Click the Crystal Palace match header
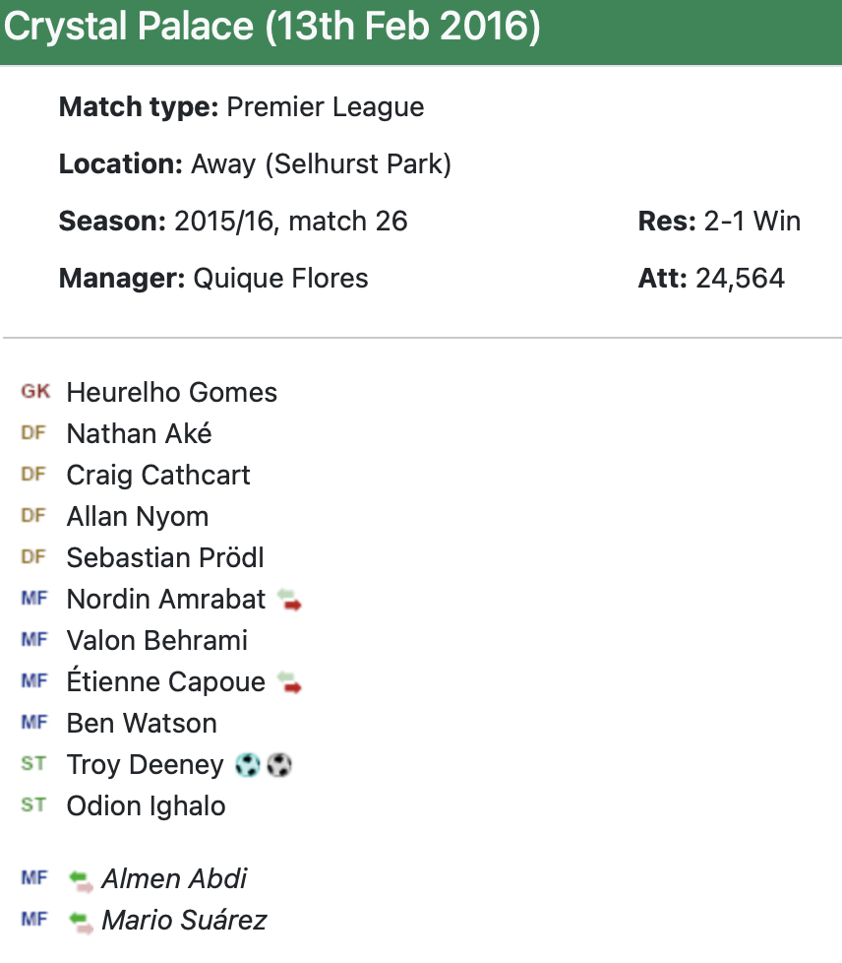Screen dimensions: 842x963 click(271, 27)
